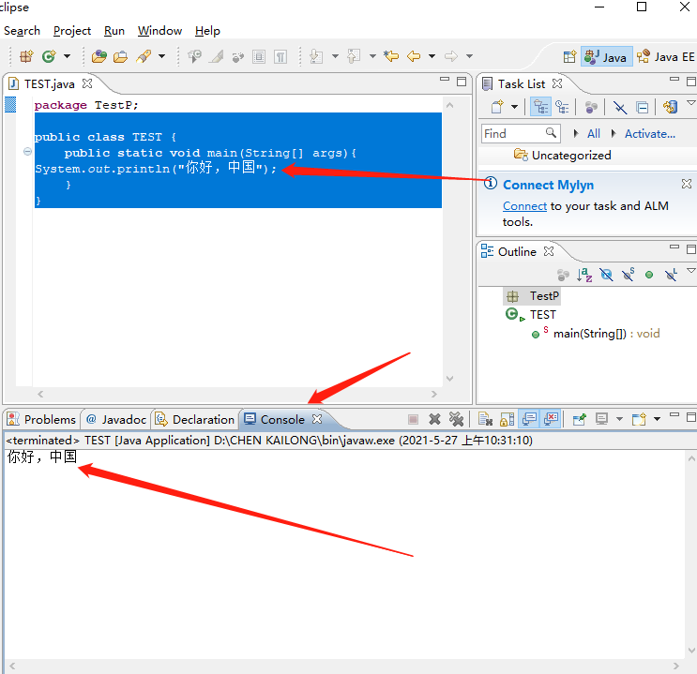Collapse the main method fold marker
Screen dimensions: 697x674
pos(27,152)
